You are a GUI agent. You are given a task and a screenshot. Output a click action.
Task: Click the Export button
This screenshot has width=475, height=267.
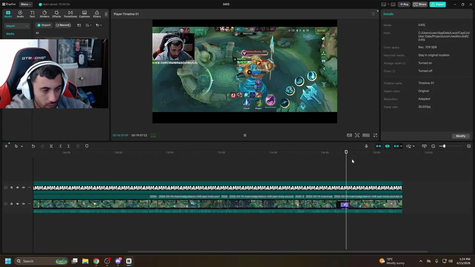pyautogui.click(x=438, y=4)
